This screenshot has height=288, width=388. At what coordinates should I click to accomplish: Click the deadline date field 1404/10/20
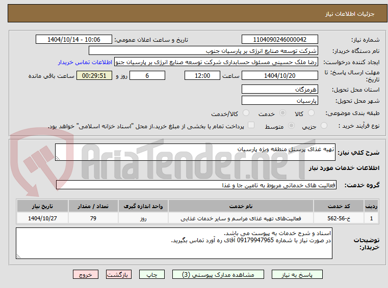[x=279, y=76]
